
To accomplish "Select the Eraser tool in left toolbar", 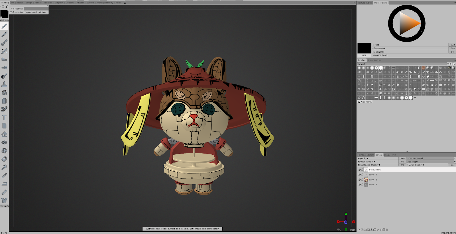I will click(4, 134).
